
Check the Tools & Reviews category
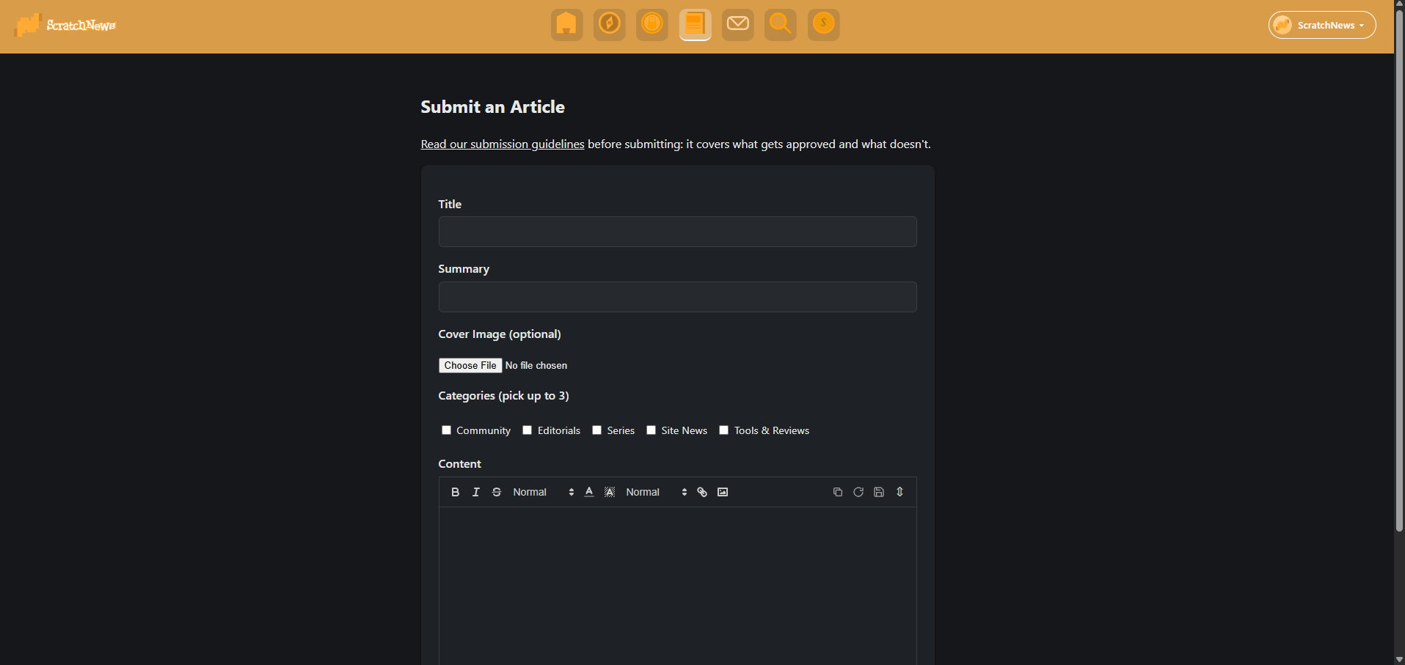coord(723,430)
